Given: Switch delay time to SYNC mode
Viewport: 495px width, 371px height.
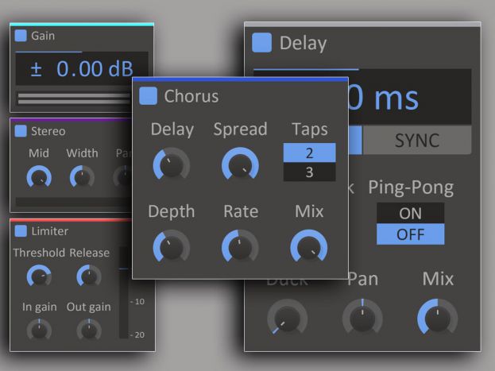Looking at the screenshot, I should [x=417, y=141].
